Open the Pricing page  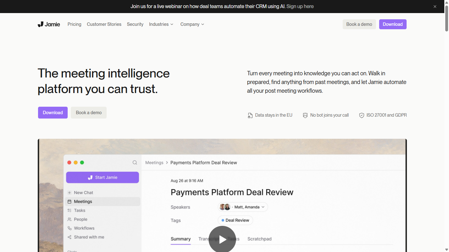[x=75, y=24]
